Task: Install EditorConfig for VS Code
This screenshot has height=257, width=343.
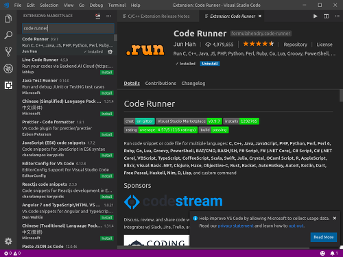Action: tap(107, 176)
